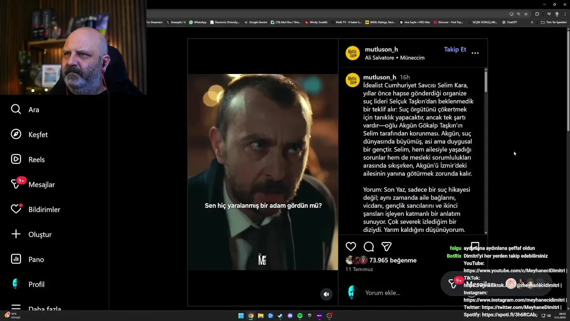Open Tüm Yer İşaretleri folder

click(554, 22)
